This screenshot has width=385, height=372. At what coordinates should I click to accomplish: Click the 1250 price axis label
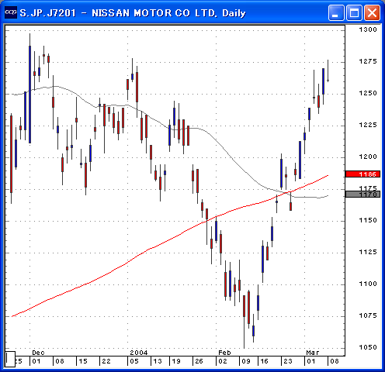[x=368, y=93]
